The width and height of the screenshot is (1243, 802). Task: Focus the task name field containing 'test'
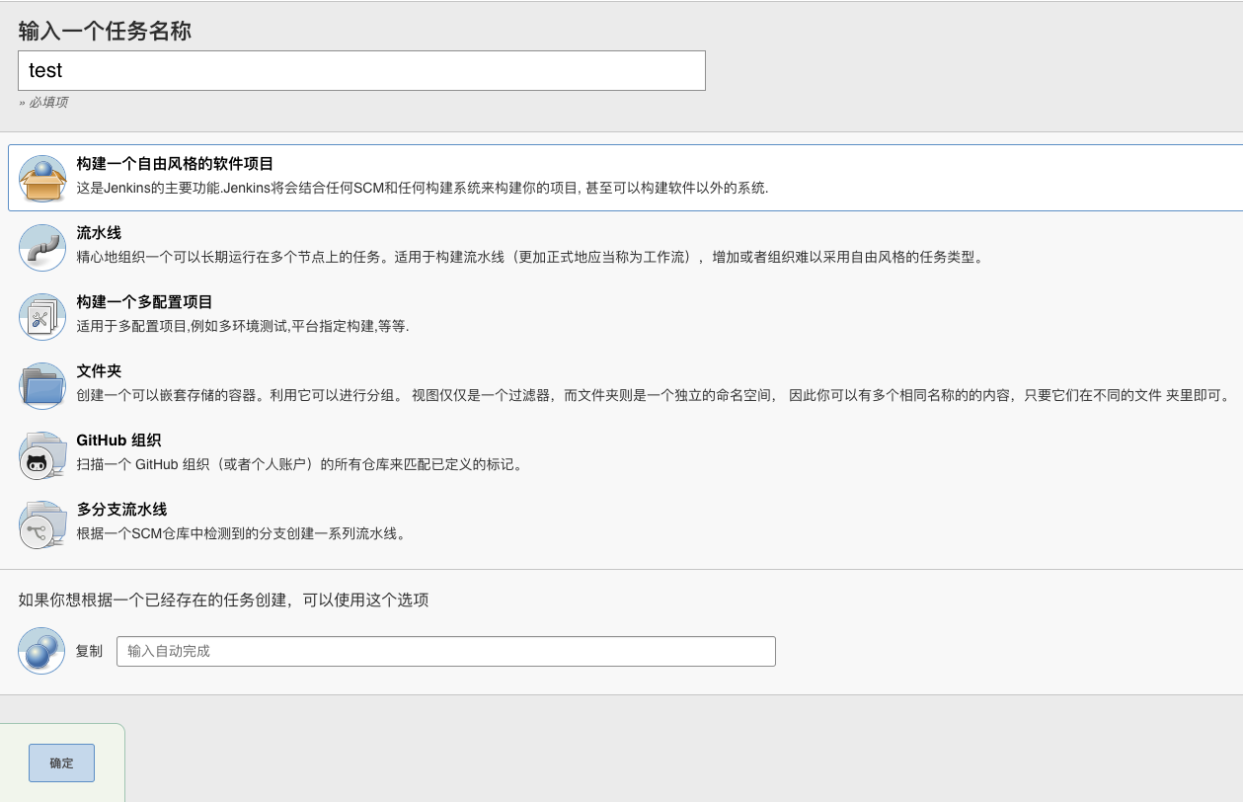(x=361, y=71)
